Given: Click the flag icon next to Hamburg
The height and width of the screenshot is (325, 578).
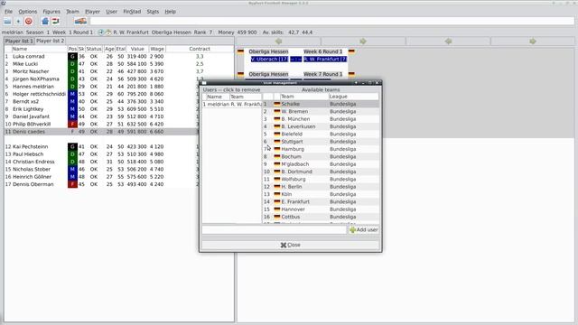Looking at the screenshot, I should point(277,149).
